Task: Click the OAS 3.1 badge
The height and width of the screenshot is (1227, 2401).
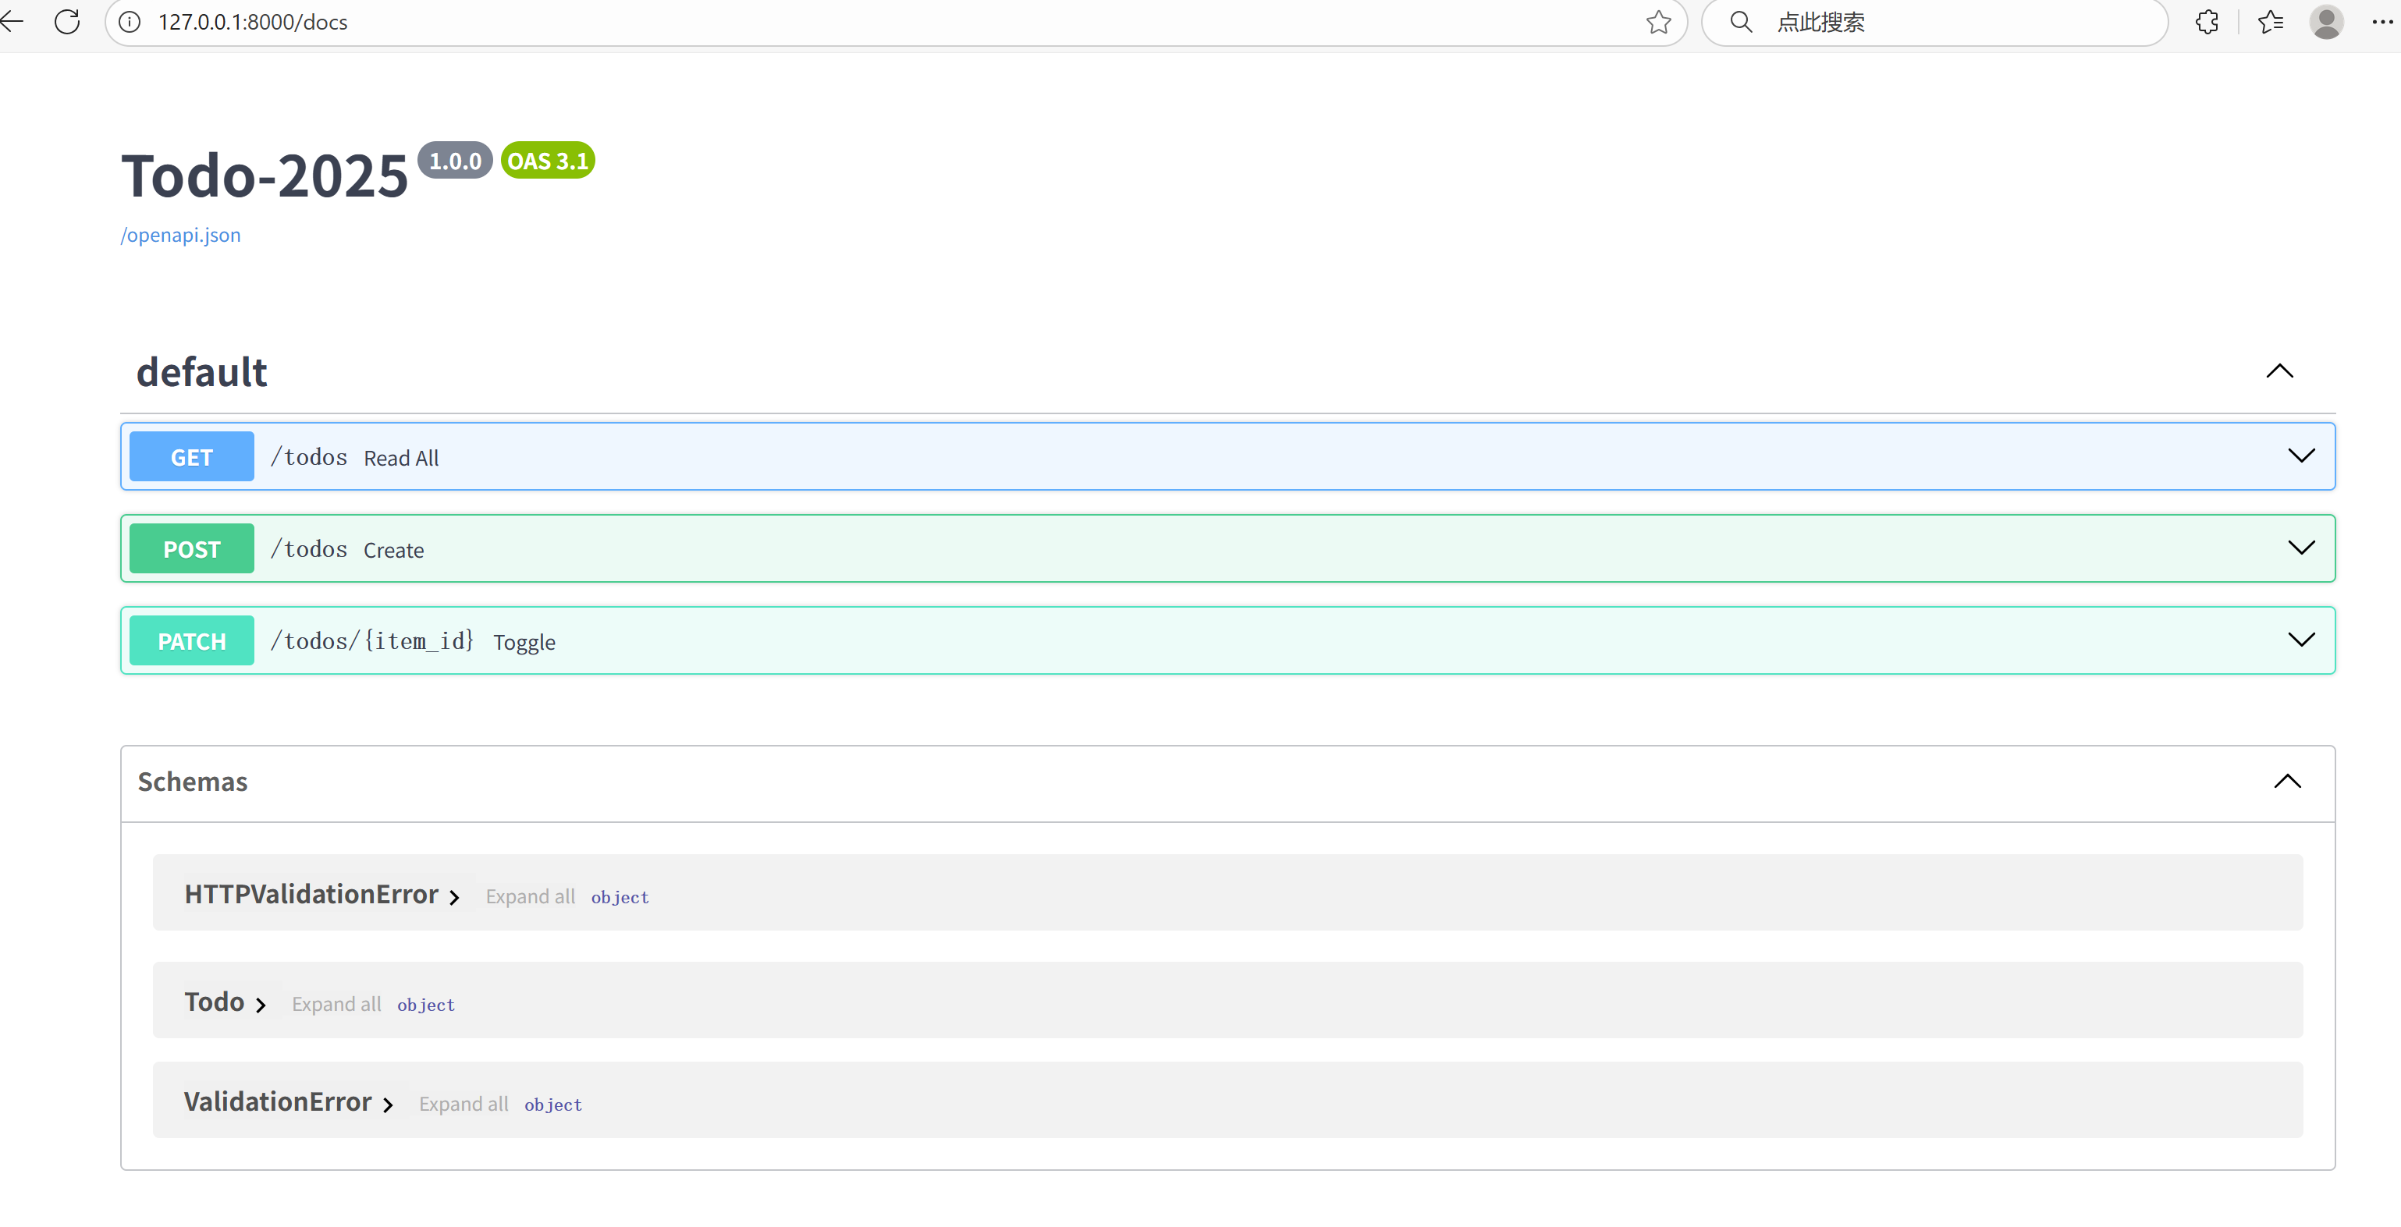Action: coord(547,160)
